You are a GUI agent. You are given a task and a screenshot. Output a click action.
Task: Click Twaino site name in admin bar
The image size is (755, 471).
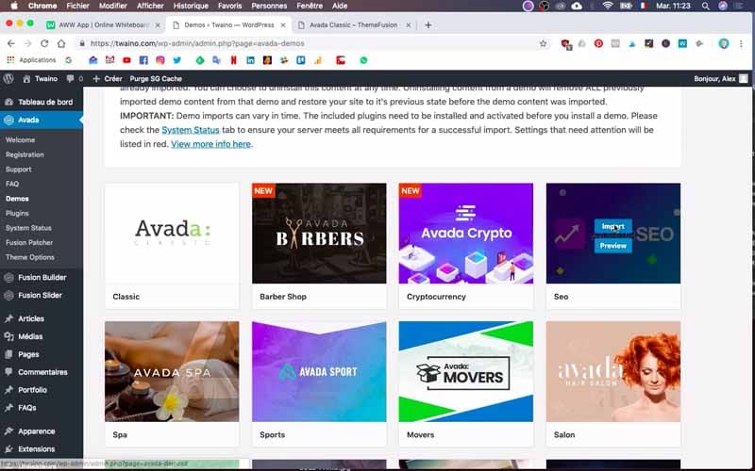[x=41, y=78]
